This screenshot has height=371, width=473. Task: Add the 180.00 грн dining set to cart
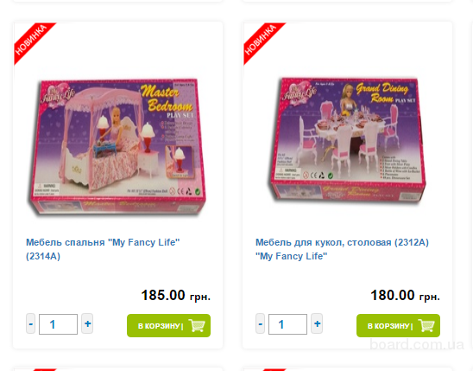tap(398, 325)
